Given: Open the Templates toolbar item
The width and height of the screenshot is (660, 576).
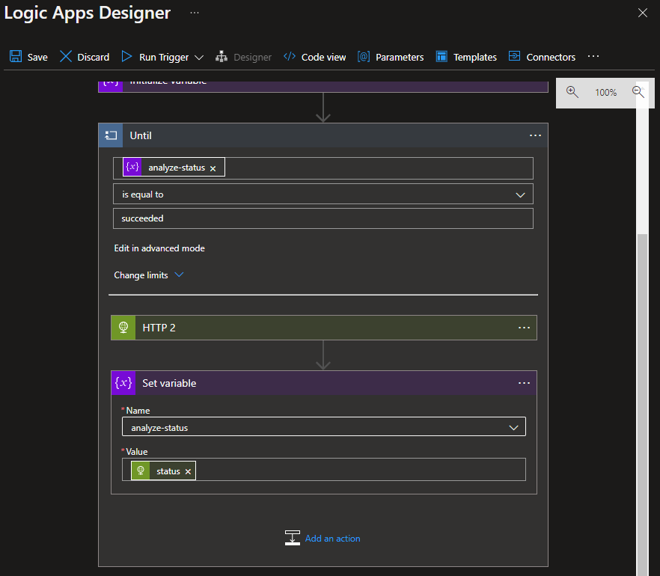Looking at the screenshot, I should 466,57.
